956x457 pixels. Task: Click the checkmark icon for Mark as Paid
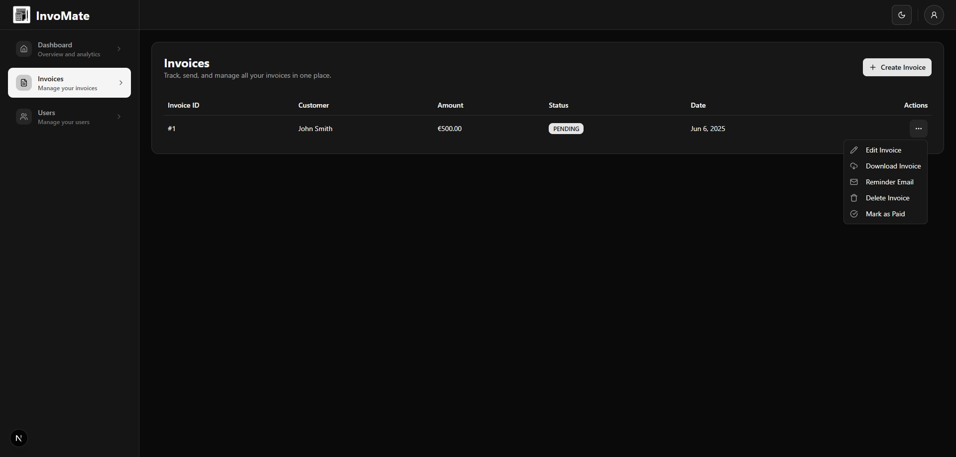tap(854, 214)
